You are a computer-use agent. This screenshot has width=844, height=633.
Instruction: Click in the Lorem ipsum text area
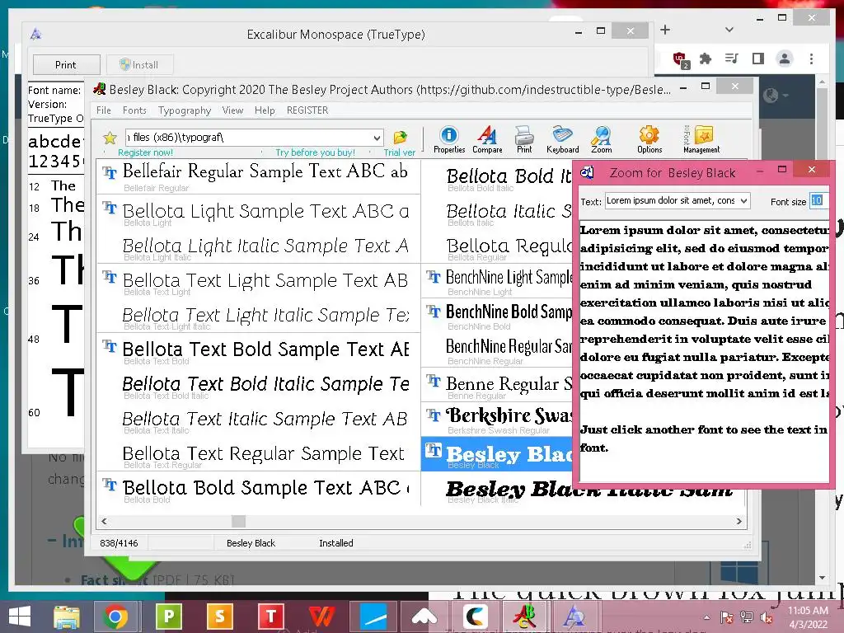click(704, 349)
